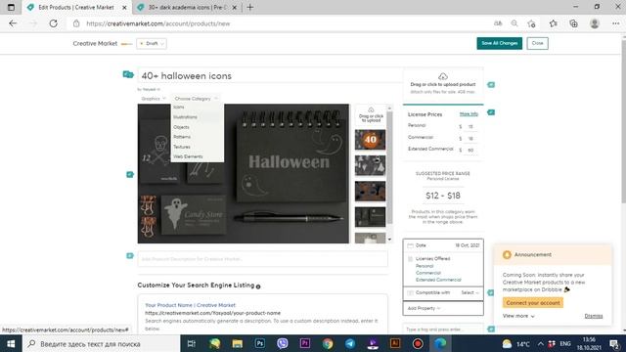The height and width of the screenshot is (352, 626).
Task: Open Viber from the taskbar
Action: pyautogui.click(x=283, y=343)
